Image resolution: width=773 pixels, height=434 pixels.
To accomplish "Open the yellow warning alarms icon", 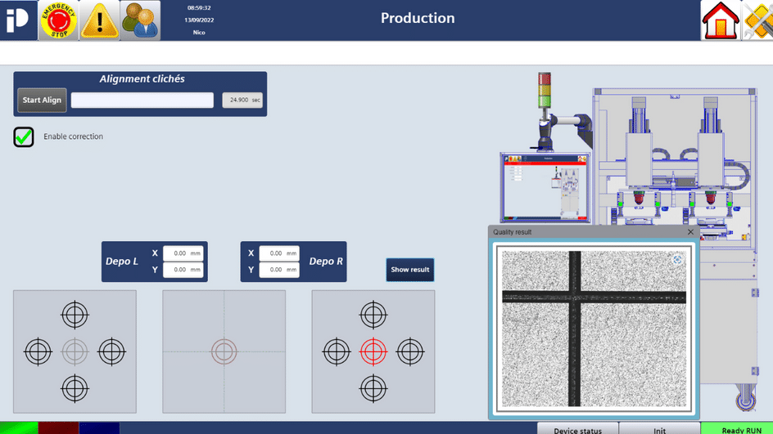I will (x=99, y=20).
